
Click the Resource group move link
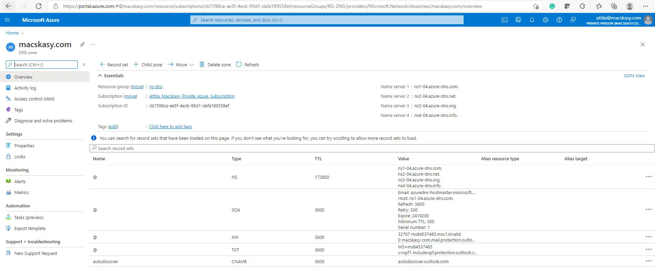137,87
